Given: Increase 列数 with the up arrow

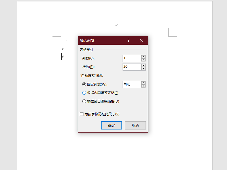Looking at the screenshot, I should pyautogui.click(x=144, y=57).
